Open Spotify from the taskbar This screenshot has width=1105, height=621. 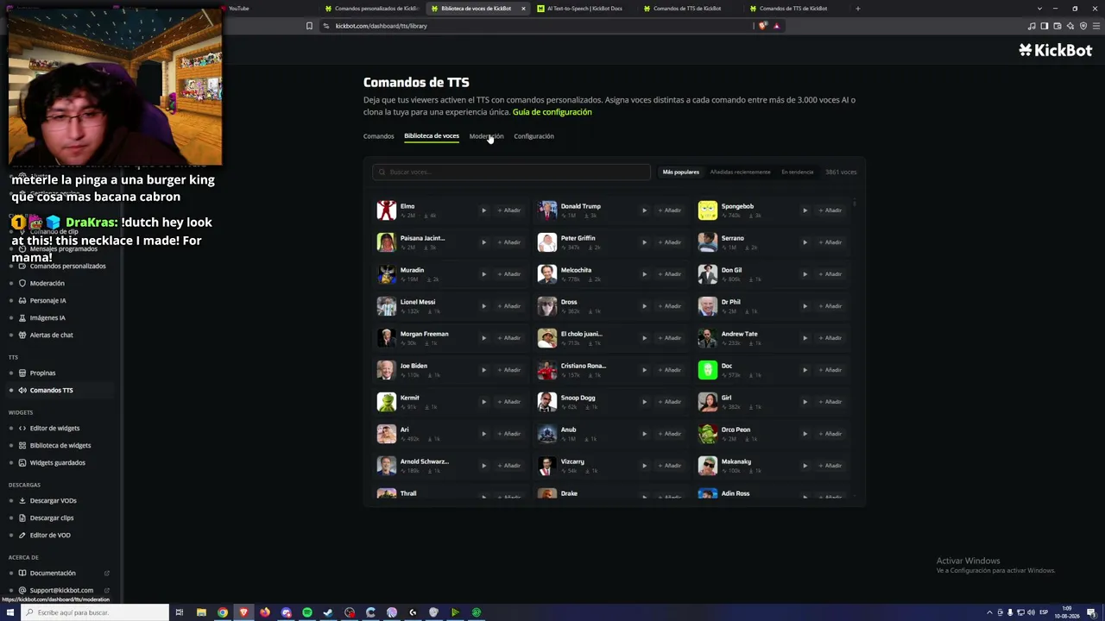[x=307, y=612]
